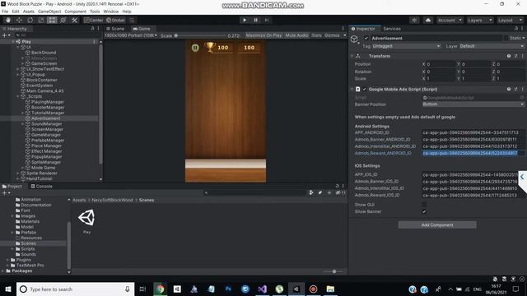Lock the Inspector panel
Viewport: 527px width, 296px height.
(516, 29)
